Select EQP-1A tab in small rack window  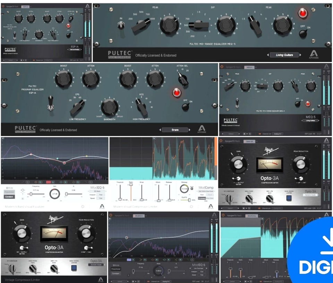point(25,7)
